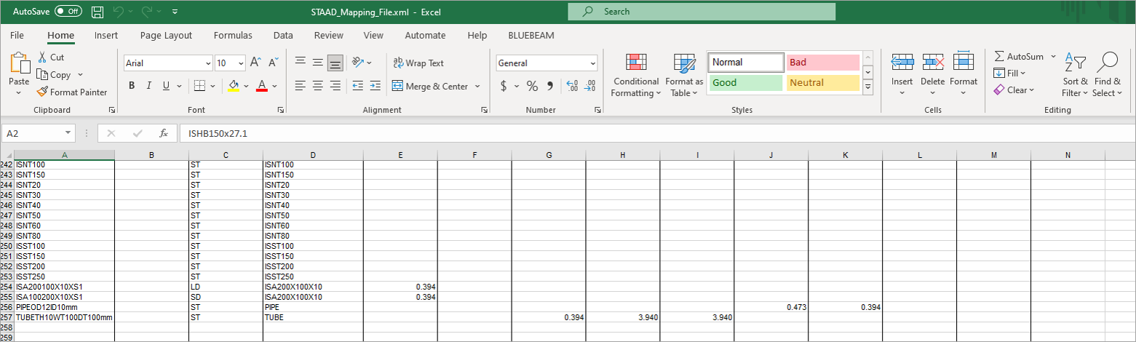Open Conditional Formatting menu
The image size is (1136, 342).
[x=635, y=76]
